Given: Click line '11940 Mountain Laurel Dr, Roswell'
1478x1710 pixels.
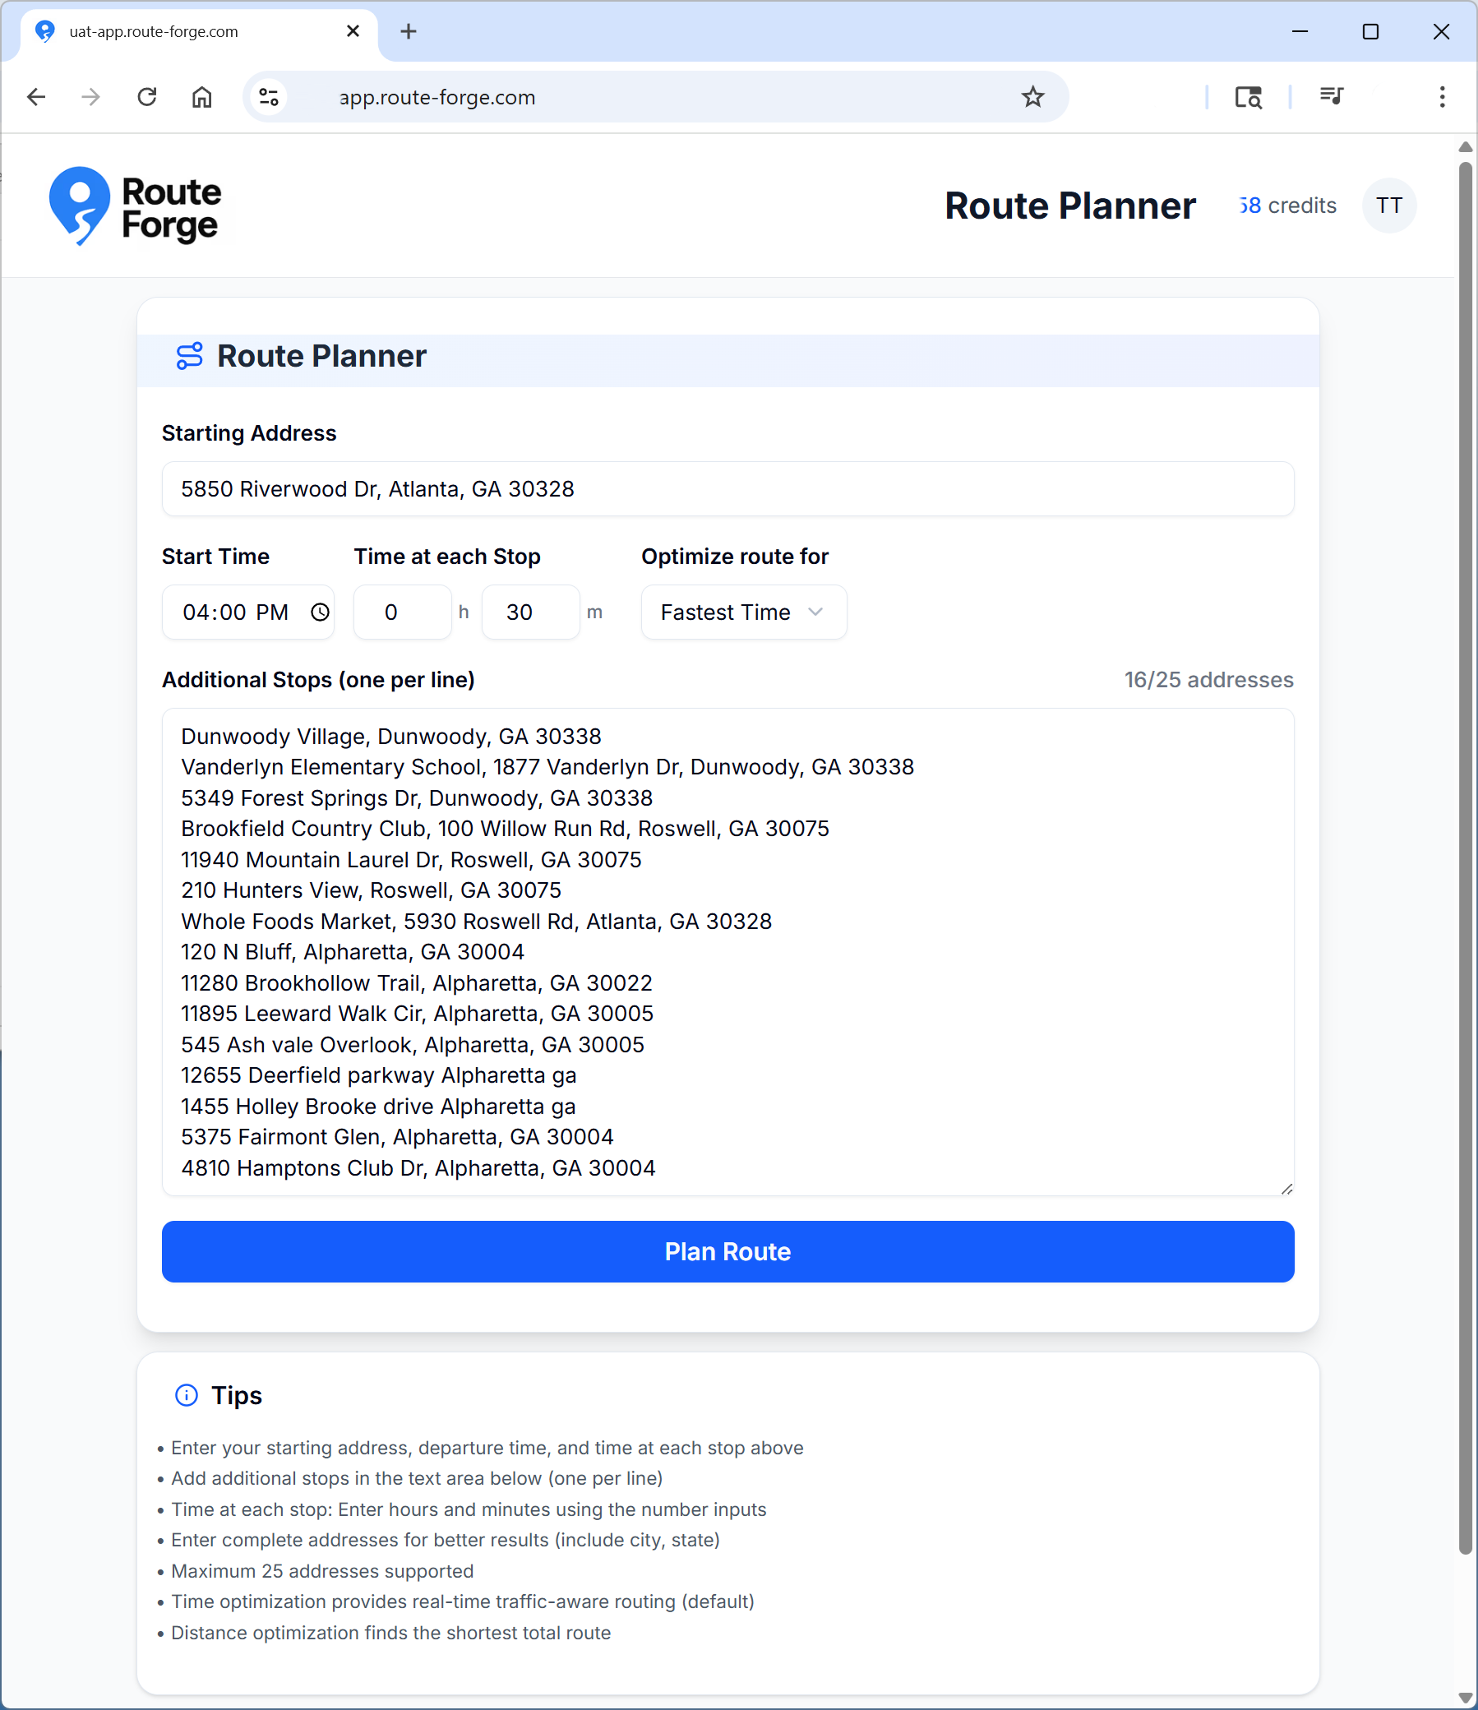Looking at the screenshot, I should click(x=411, y=860).
